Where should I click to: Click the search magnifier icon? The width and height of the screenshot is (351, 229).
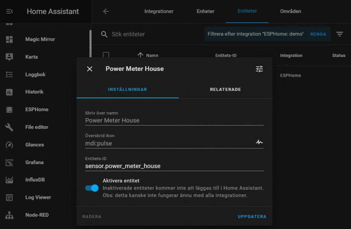[104, 34]
